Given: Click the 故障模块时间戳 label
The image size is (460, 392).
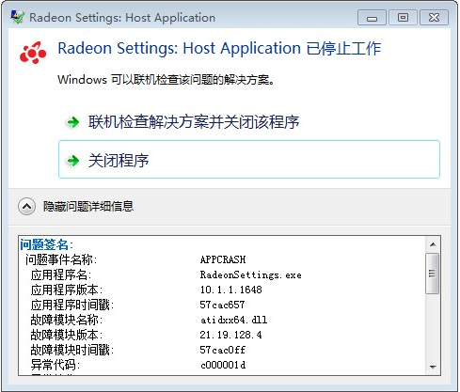Looking at the screenshot, I should point(72,350).
